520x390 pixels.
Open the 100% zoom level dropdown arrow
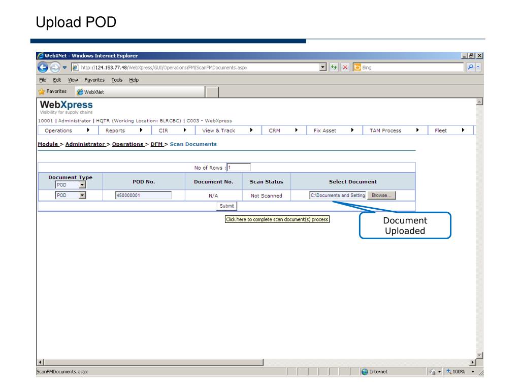(473, 372)
